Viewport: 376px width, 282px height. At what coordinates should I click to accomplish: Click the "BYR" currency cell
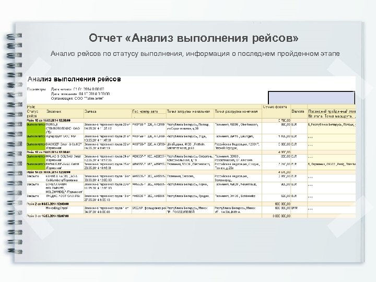[299, 210]
